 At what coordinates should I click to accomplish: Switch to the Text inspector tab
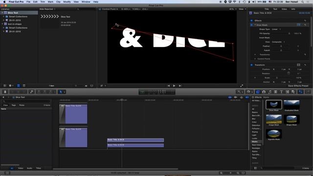(275, 9)
